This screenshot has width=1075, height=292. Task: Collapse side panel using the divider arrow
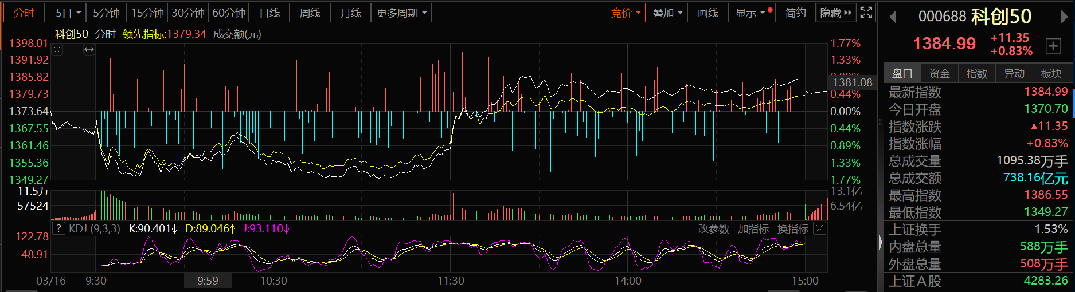(881, 243)
